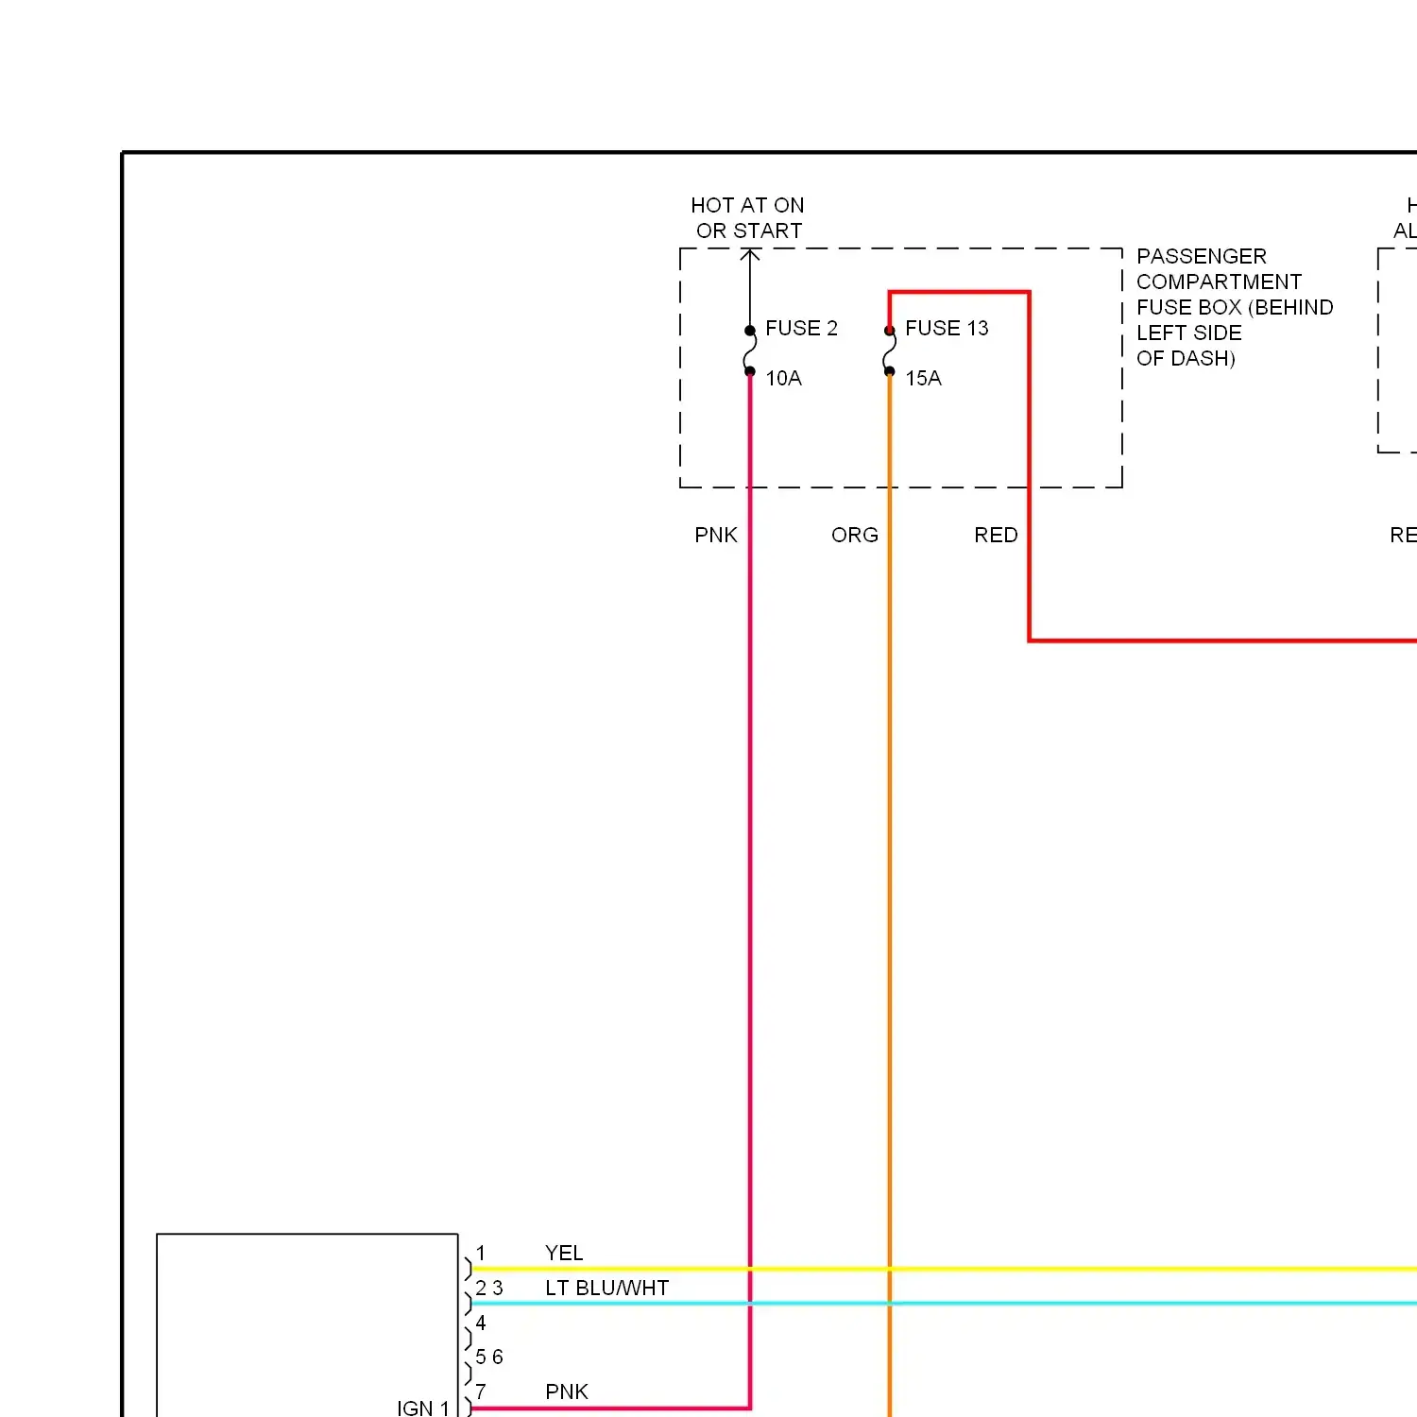This screenshot has height=1417, width=1417.
Task: Click connector pin numbers 5 6
Action: (x=489, y=1357)
